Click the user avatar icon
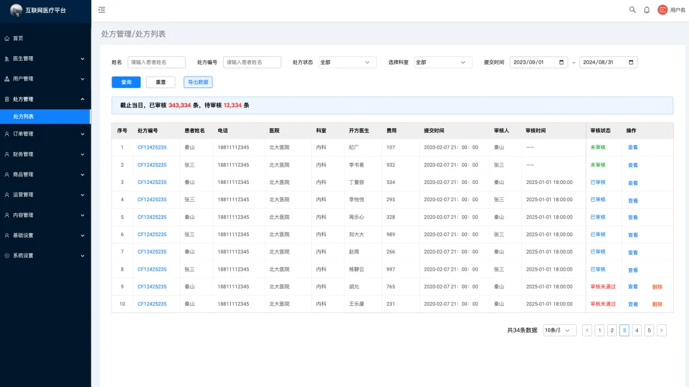The image size is (689, 387). 662,10
